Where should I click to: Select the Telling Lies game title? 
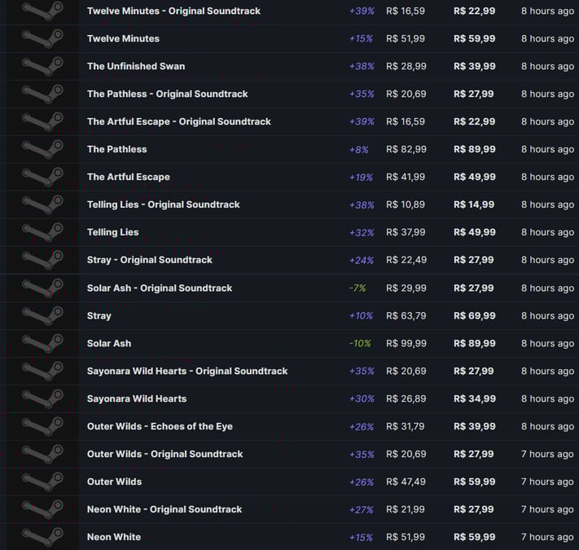[x=112, y=232]
